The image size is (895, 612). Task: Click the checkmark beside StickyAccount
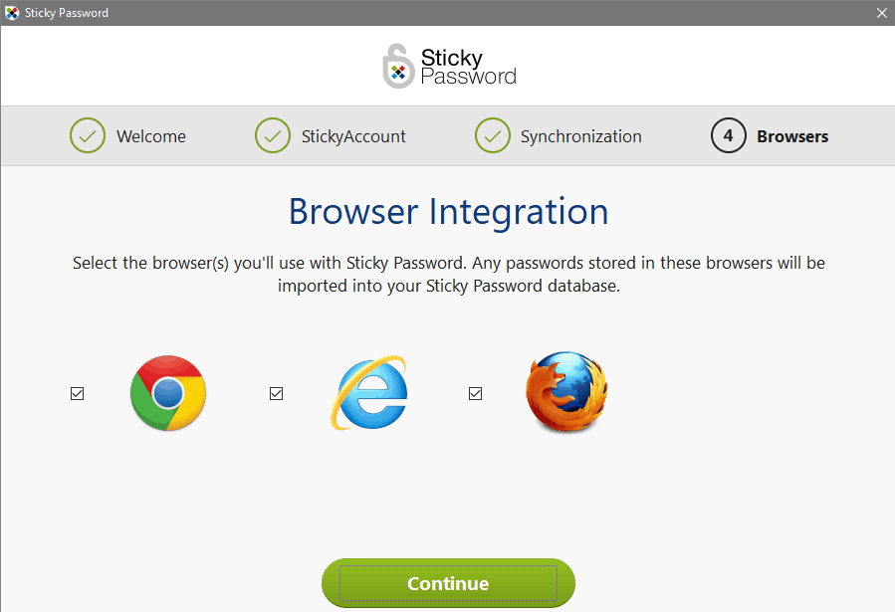(x=273, y=135)
